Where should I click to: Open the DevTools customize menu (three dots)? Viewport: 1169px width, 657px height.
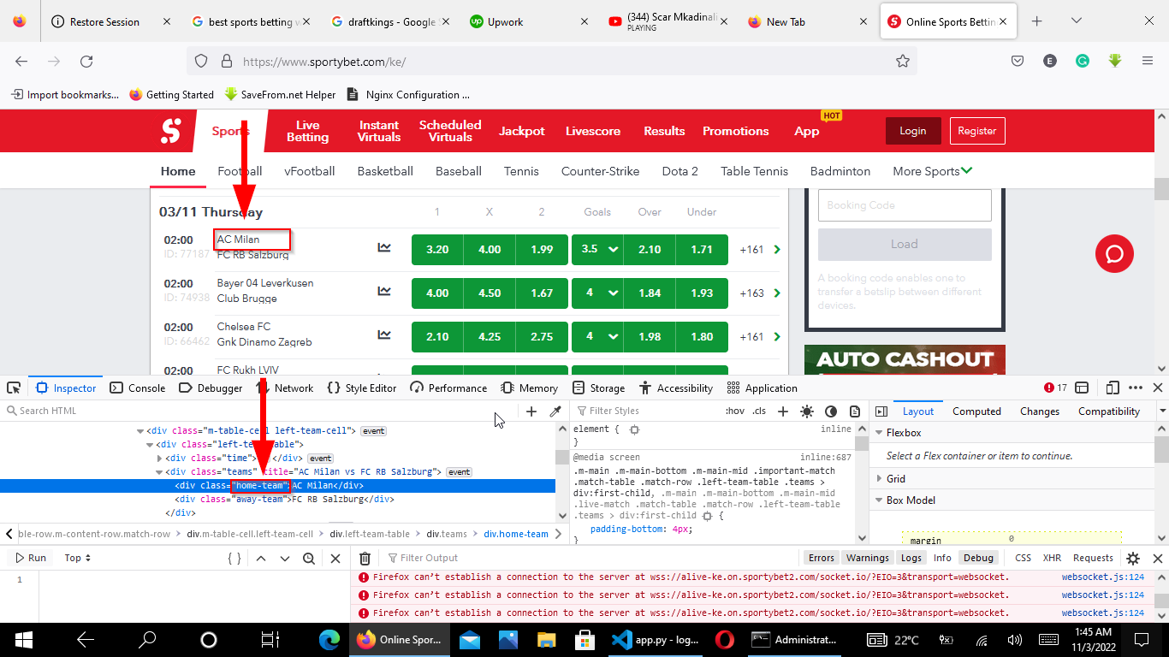[x=1136, y=388]
